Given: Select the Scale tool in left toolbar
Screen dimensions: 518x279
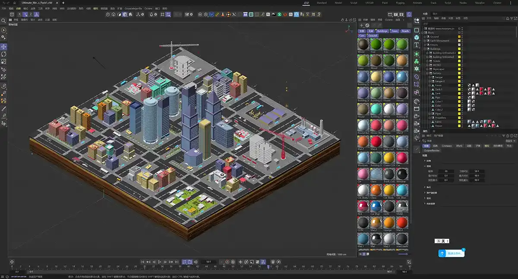Looking at the screenshot, I should tap(4, 61).
